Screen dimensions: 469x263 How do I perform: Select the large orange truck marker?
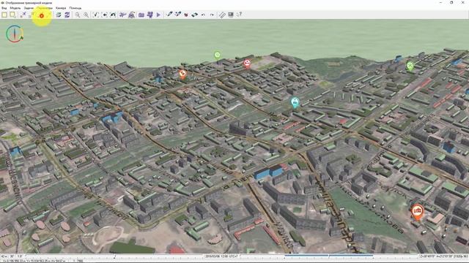tap(417, 212)
